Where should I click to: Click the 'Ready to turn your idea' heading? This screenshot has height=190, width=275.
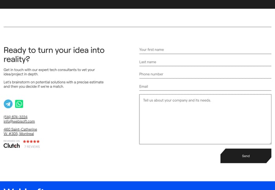(54, 55)
